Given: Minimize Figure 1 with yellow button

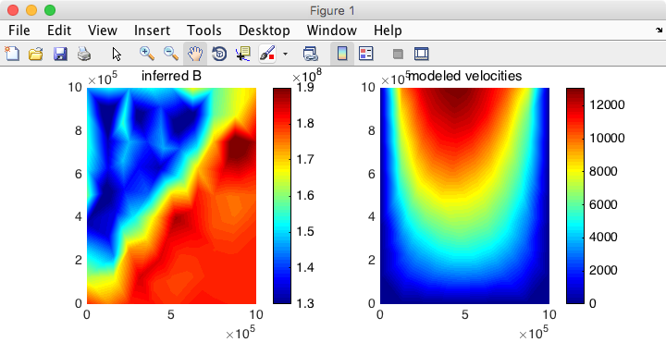Looking at the screenshot, I should click(x=31, y=10).
